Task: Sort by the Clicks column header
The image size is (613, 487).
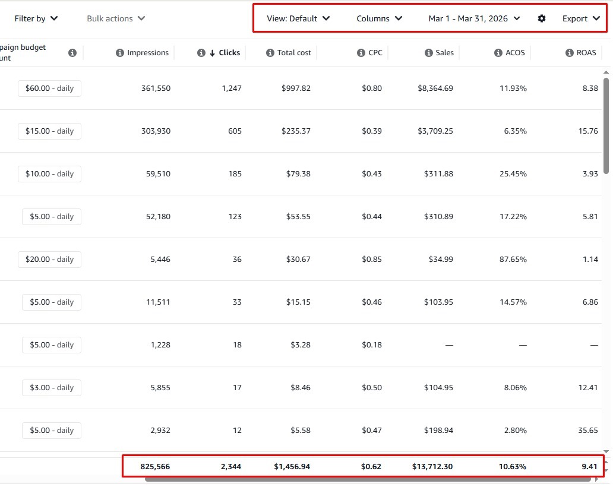Action: click(x=229, y=53)
